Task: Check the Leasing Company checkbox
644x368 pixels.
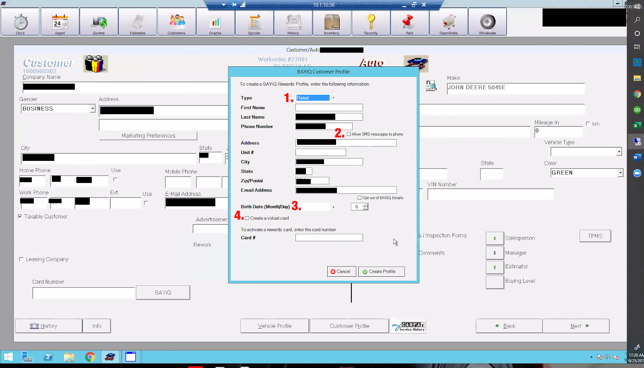Action: coord(21,259)
